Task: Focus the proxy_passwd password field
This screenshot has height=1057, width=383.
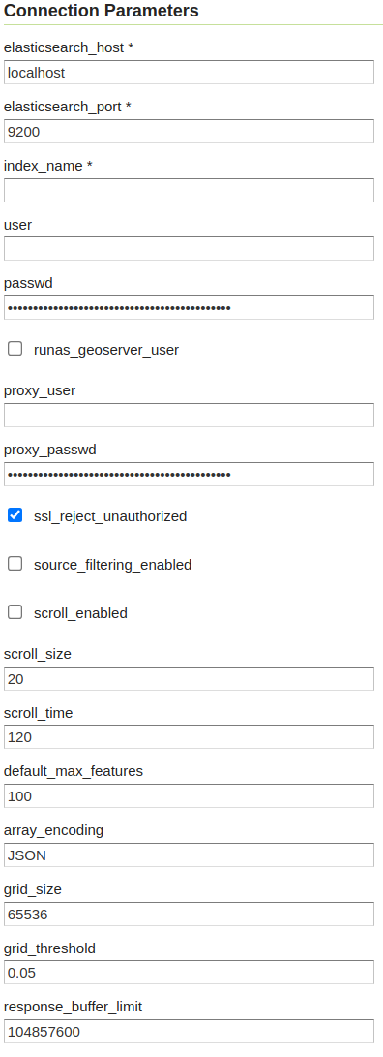Action: [x=190, y=474]
